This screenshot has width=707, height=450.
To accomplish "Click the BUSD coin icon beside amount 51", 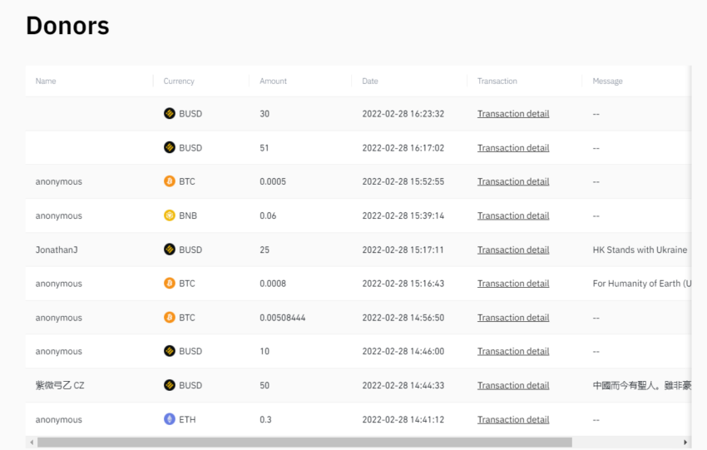I will point(170,148).
